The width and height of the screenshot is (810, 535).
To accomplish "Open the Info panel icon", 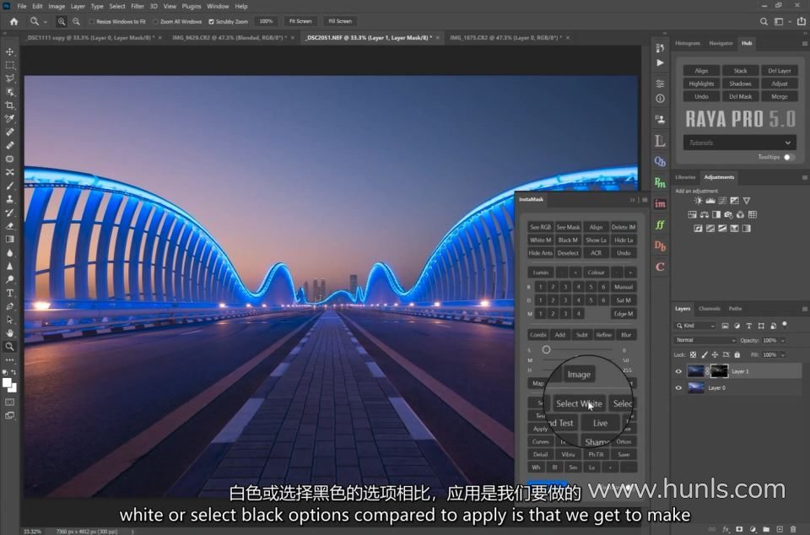I will click(x=660, y=98).
